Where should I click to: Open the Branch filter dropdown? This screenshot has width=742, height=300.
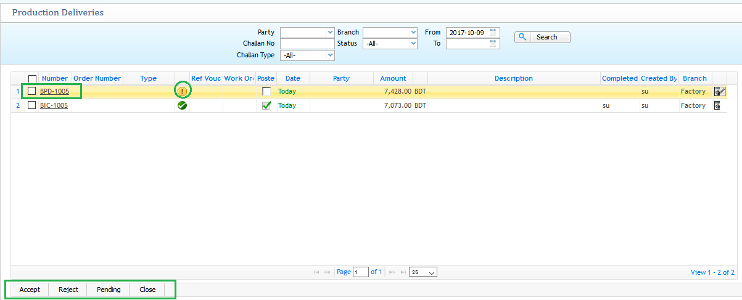[390, 32]
